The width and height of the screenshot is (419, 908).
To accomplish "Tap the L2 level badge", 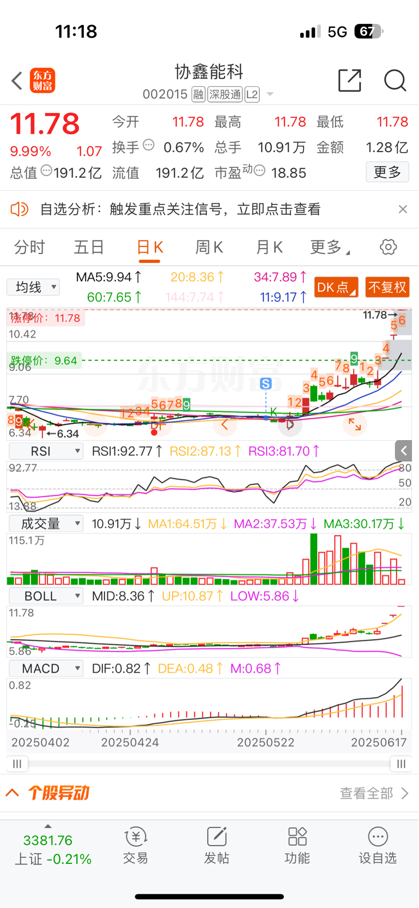I will point(252,95).
